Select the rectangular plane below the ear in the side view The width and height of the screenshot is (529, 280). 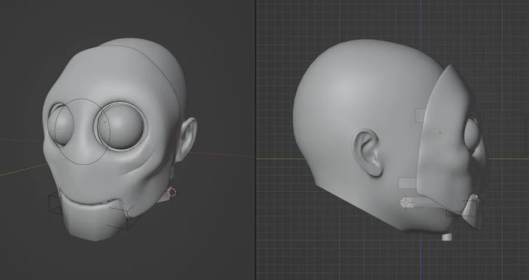(x=407, y=183)
